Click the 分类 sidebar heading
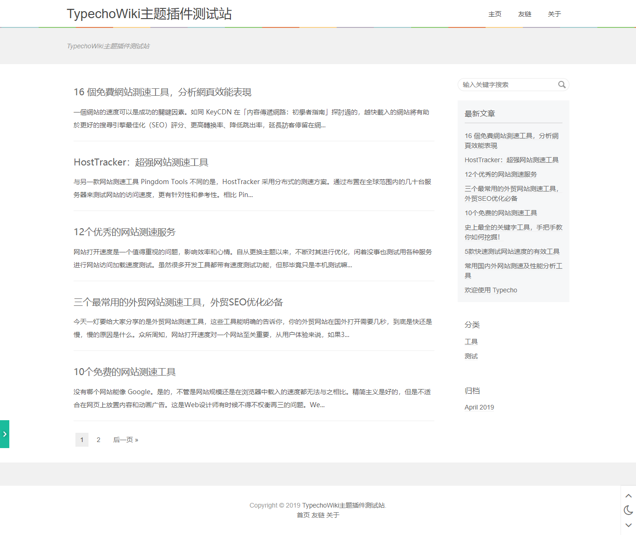Viewport: 636px width, 535px height. [x=472, y=325]
